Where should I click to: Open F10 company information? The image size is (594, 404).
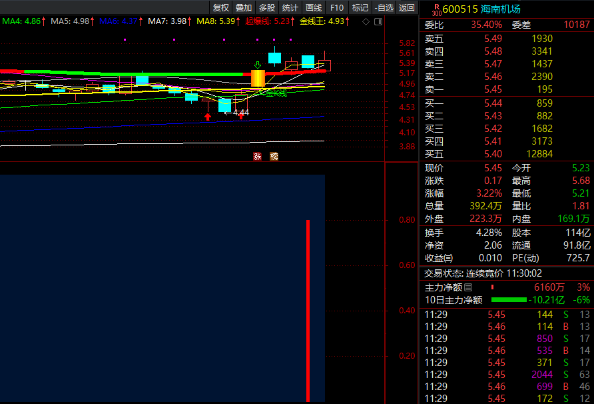click(x=337, y=8)
